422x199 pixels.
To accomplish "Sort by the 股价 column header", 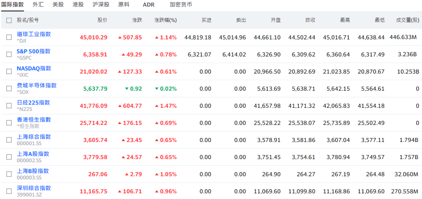I will point(102,20).
